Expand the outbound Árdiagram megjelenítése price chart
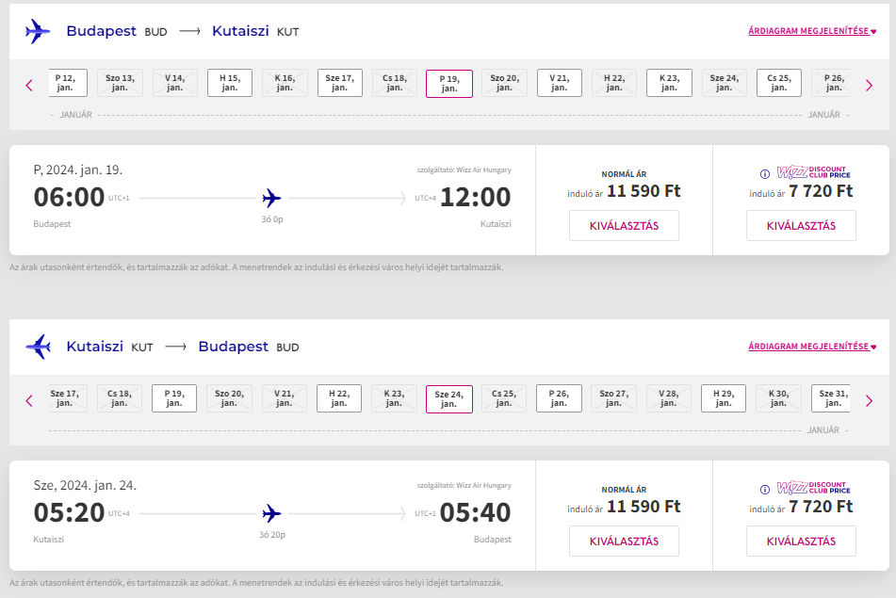Viewport: 896px width, 598px height. (812, 31)
